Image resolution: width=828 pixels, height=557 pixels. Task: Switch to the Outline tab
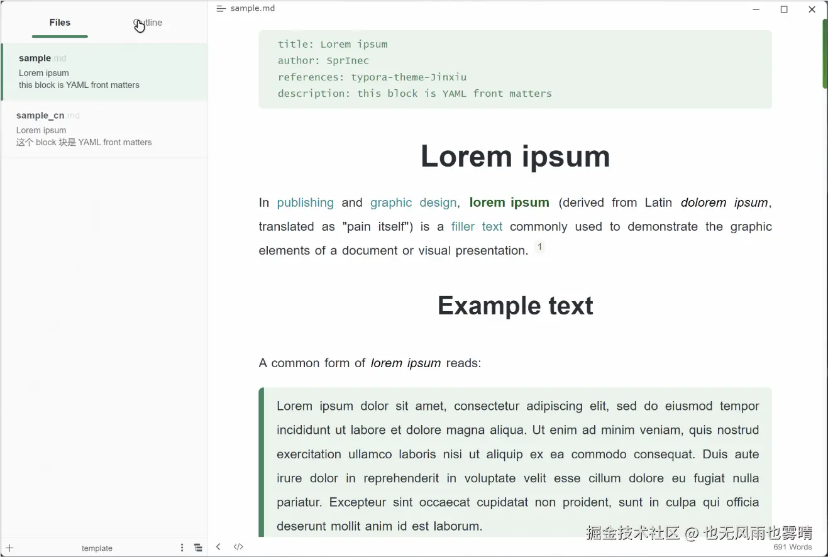click(148, 23)
